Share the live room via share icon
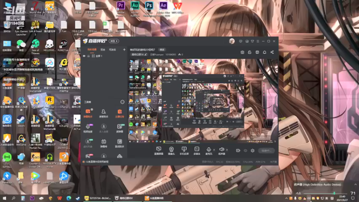Screen dimensions: 359x202 272,52
